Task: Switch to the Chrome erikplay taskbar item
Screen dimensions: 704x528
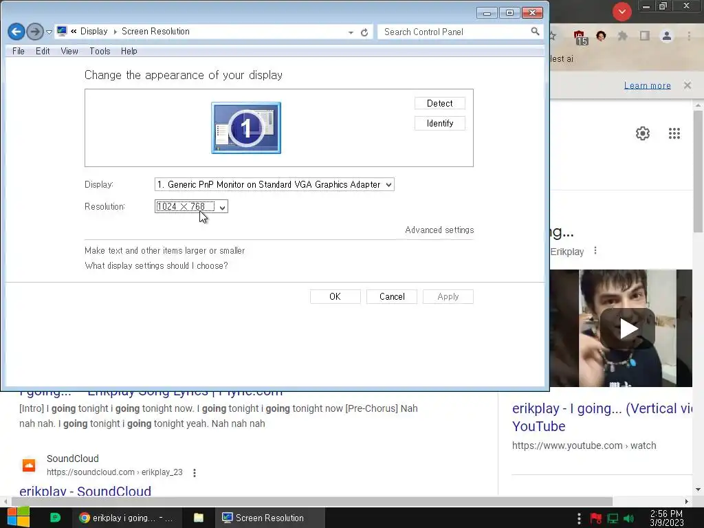Action: (126, 518)
